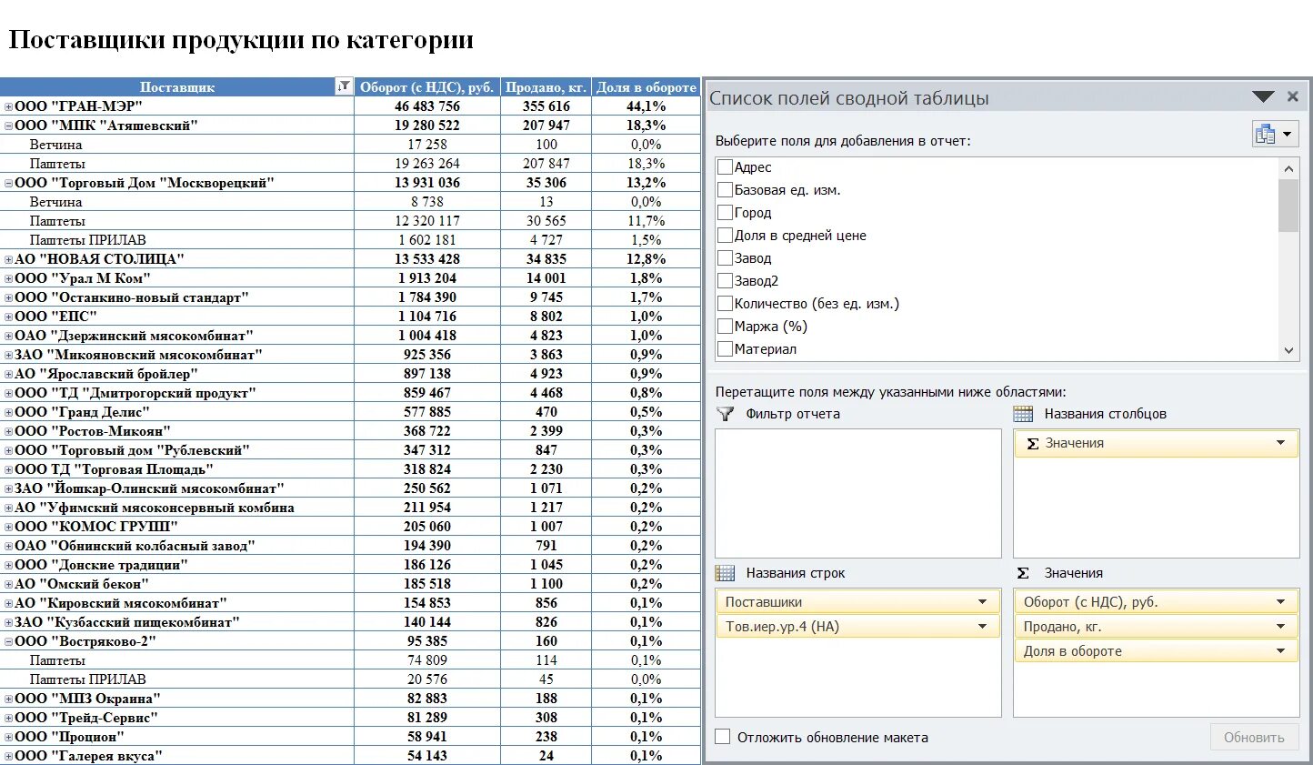Screen dimensions: 1313x765
Task: Select ООО "Трейд-Сервис" row label
Action: (86, 718)
